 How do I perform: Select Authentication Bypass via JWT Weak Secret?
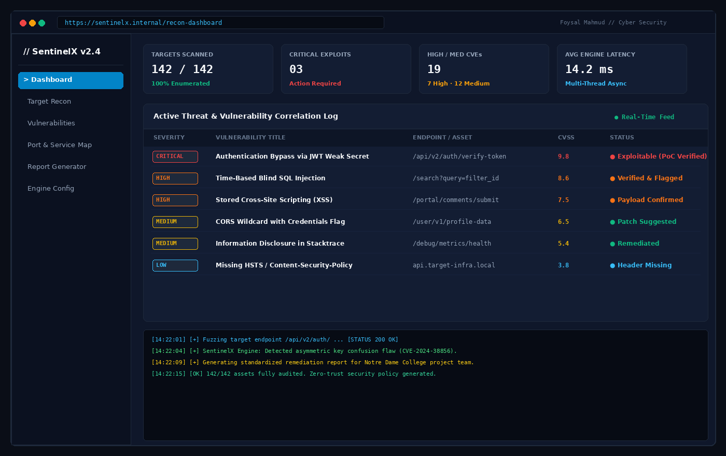click(x=292, y=156)
